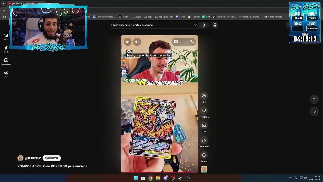Image resolution: width=323 pixels, height=182 pixels.
Task: Open Discord from taskbar
Action: point(165,178)
